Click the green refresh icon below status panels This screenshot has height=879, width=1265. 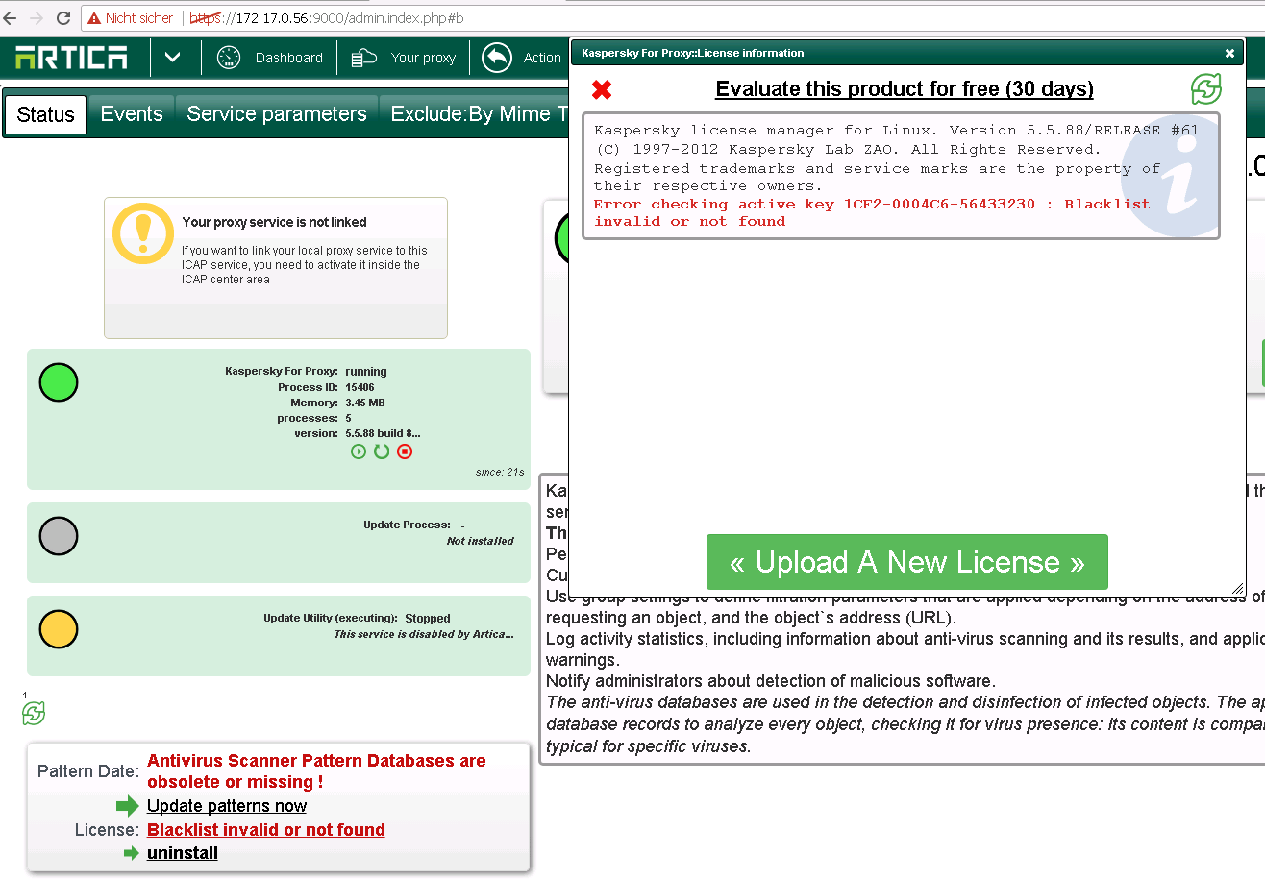pyautogui.click(x=34, y=714)
